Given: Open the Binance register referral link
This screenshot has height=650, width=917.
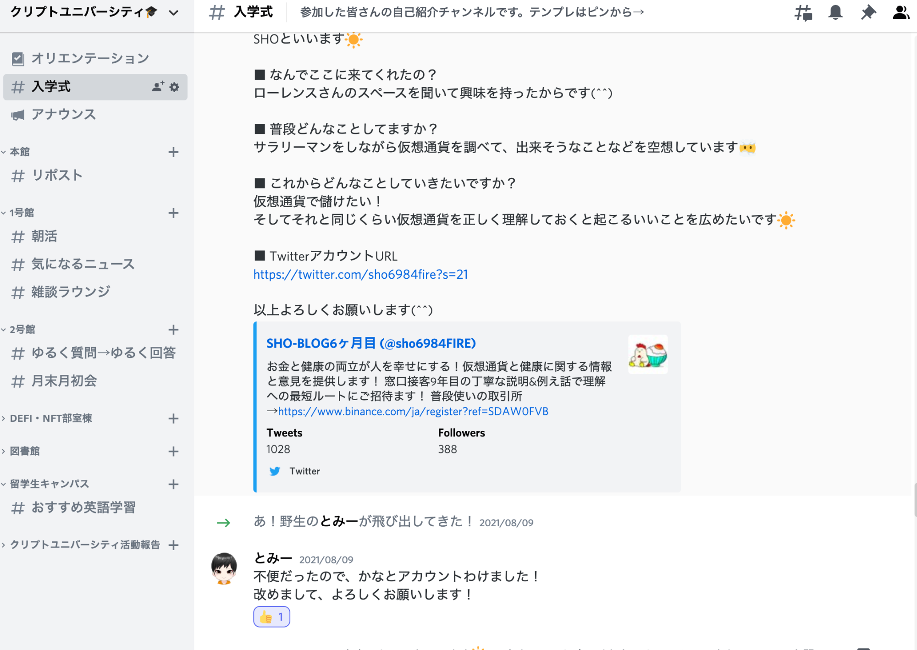Looking at the screenshot, I should pyautogui.click(x=413, y=412).
